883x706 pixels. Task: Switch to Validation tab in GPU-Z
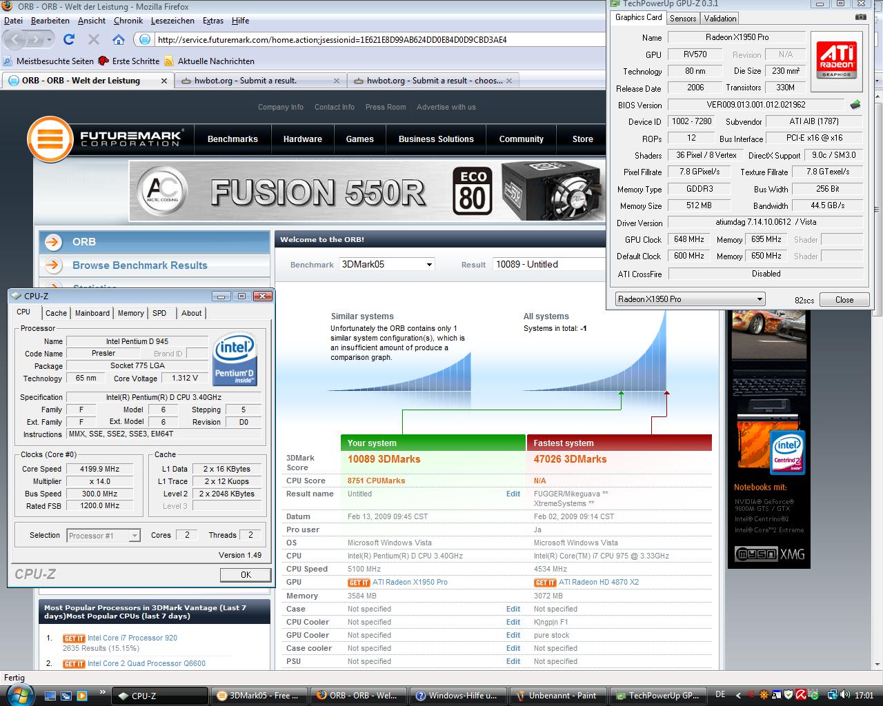(720, 19)
